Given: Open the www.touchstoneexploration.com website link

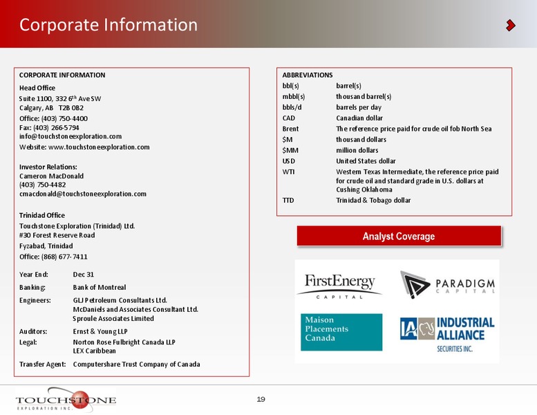Looking at the screenshot, I should [x=99, y=147].
